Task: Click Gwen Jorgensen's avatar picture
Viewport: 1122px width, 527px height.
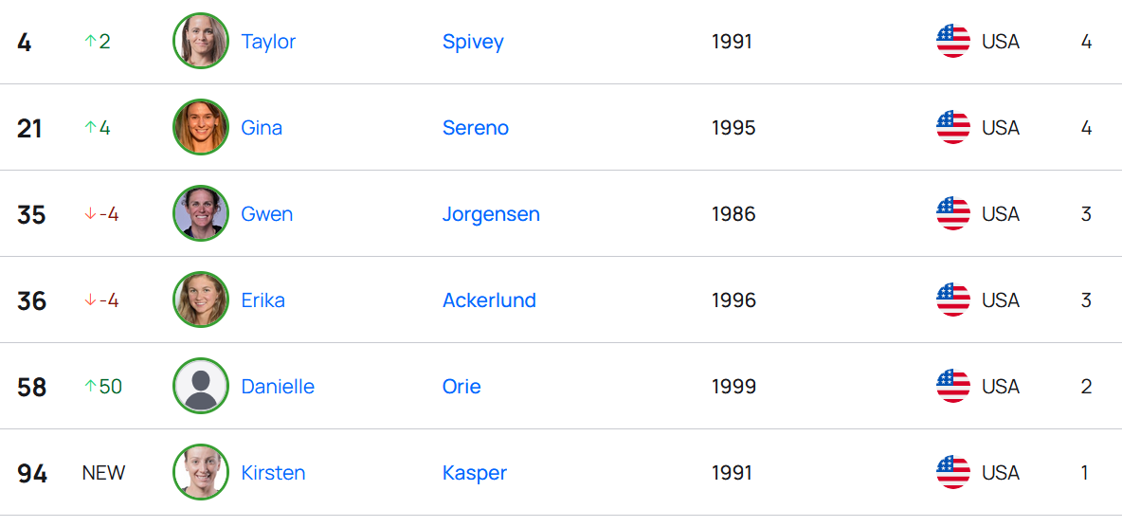Action: 201,213
